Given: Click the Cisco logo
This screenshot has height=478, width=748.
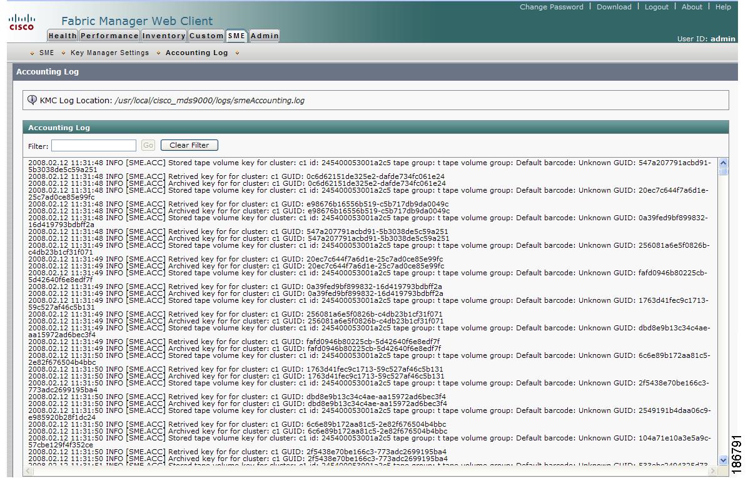Looking at the screenshot, I should point(21,22).
